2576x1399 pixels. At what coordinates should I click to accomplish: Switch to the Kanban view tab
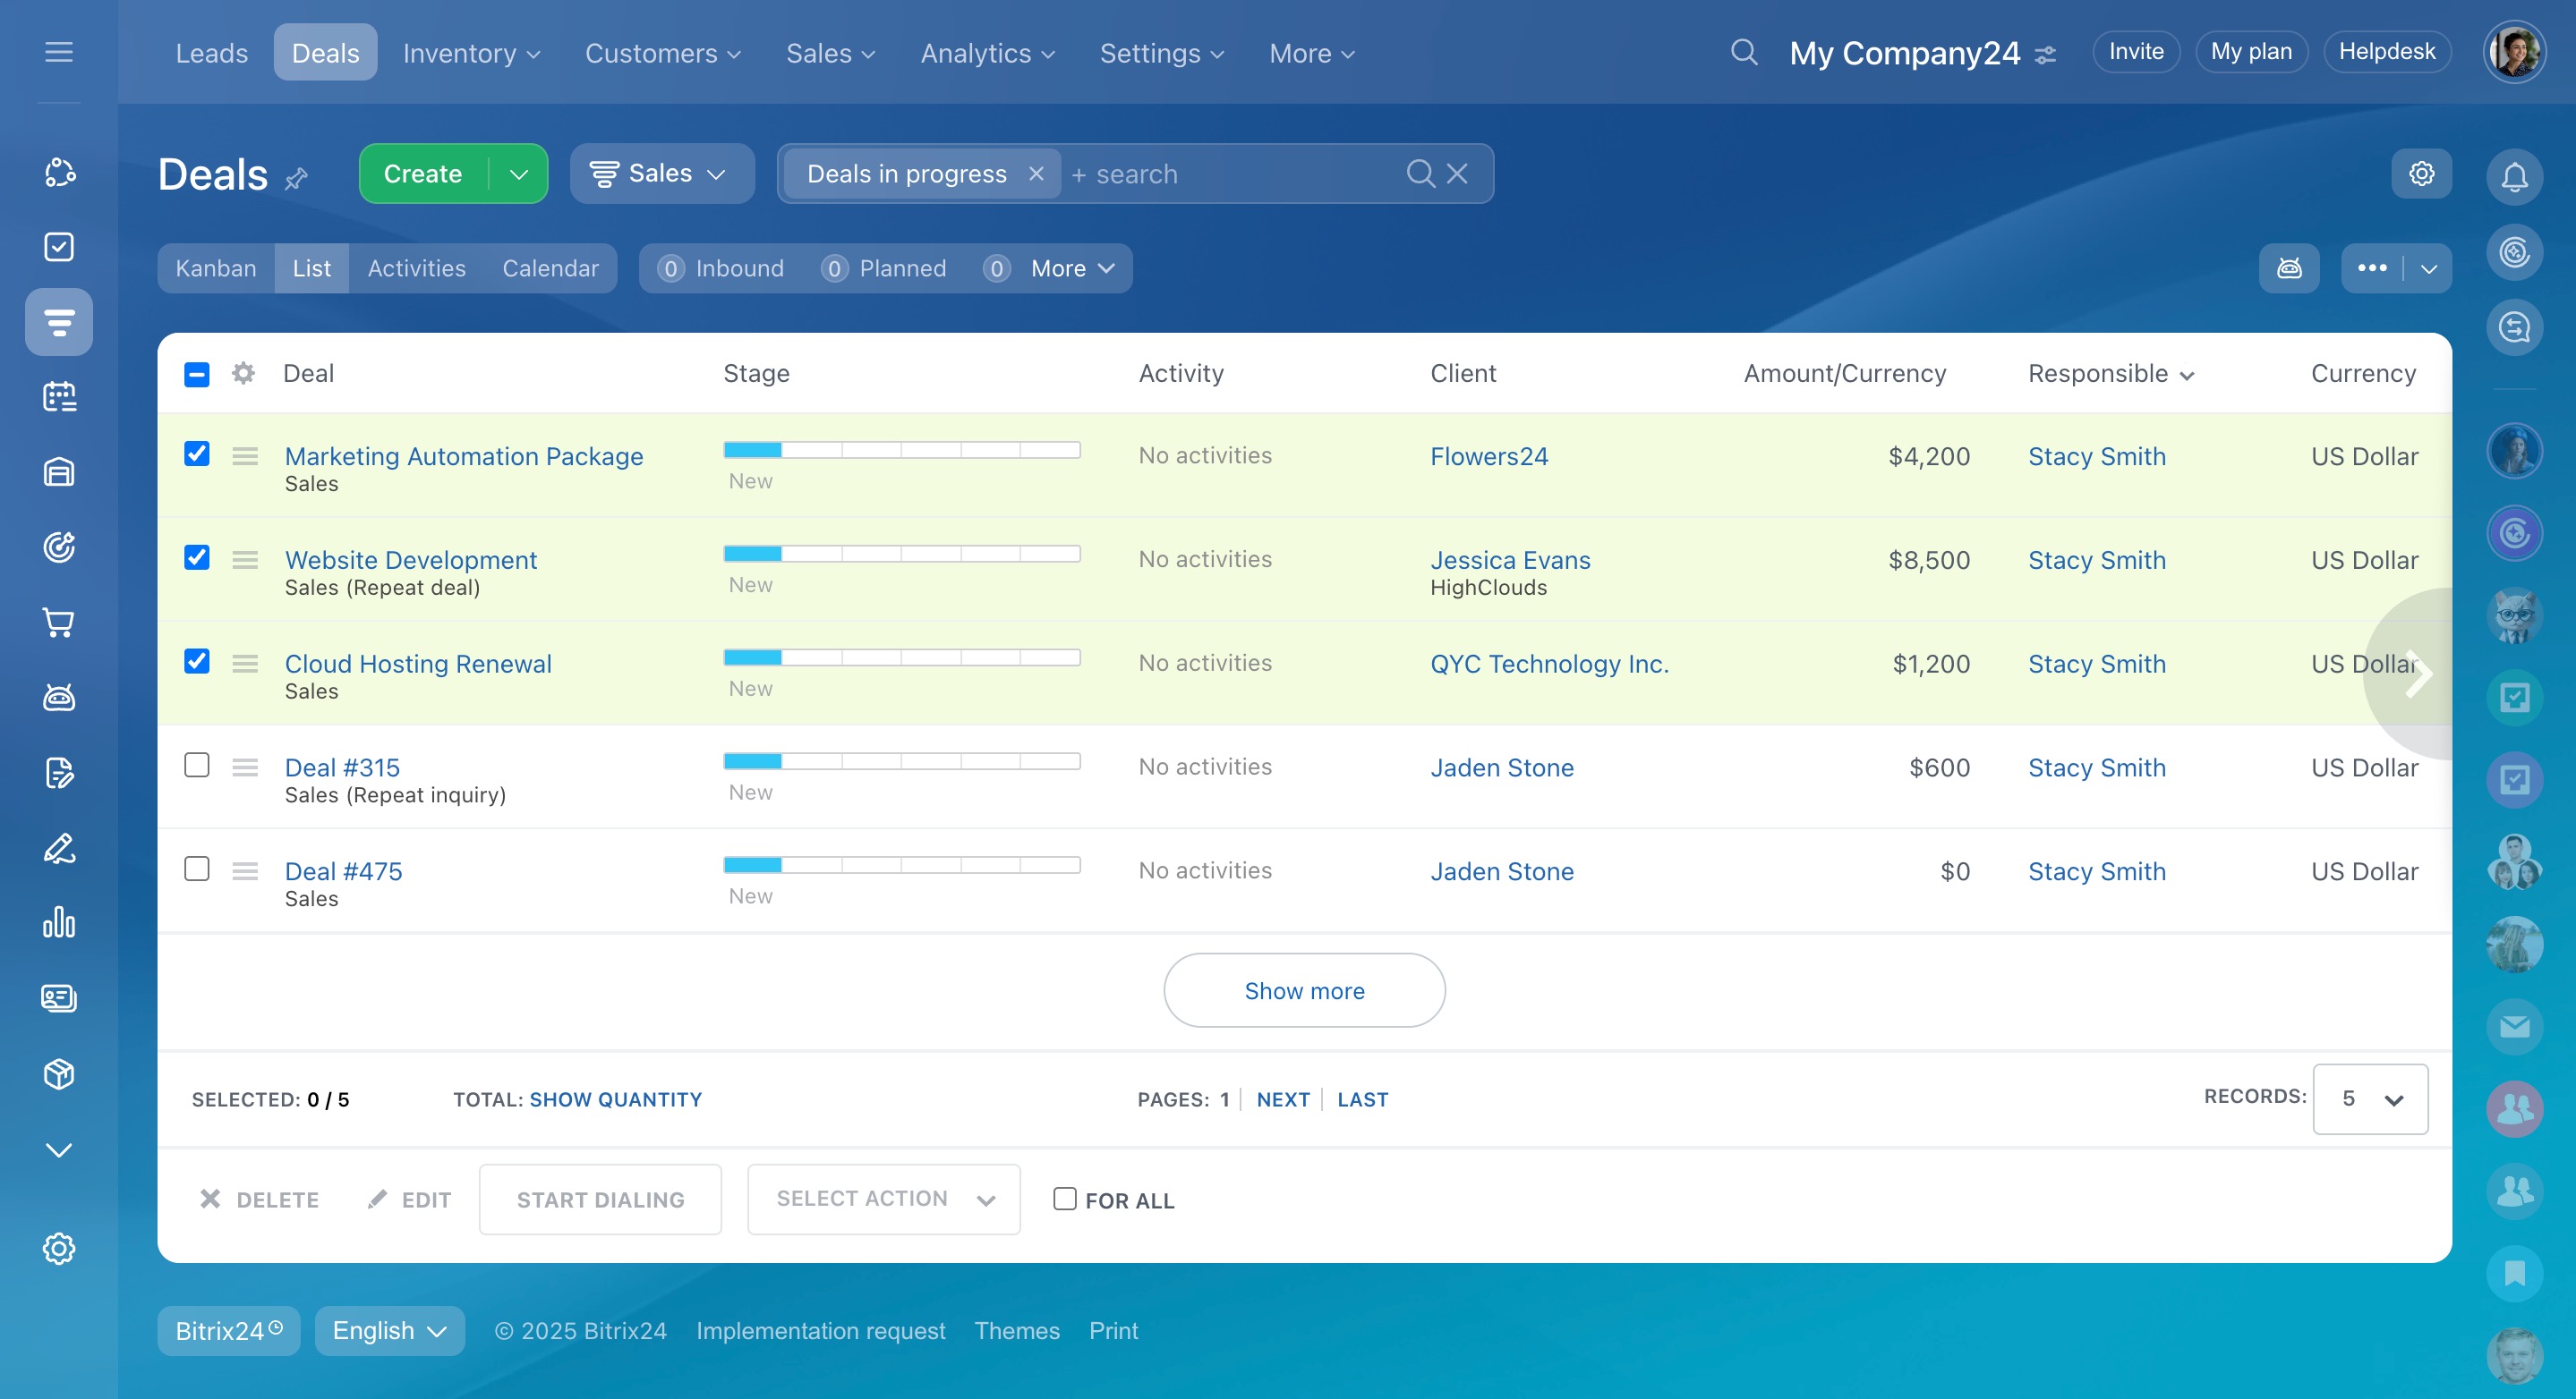(216, 269)
